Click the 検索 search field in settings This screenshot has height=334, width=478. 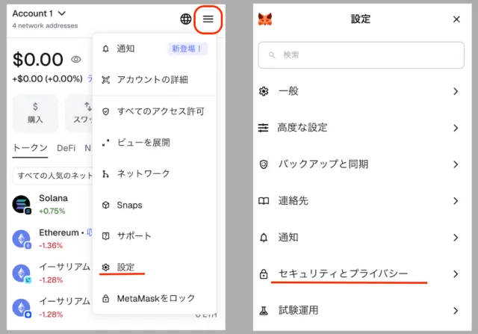pyautogui.click(x=361, y=55)
